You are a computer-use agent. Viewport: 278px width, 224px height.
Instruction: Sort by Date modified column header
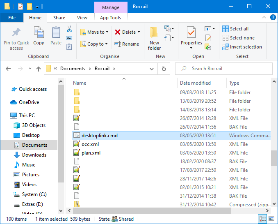195,83
